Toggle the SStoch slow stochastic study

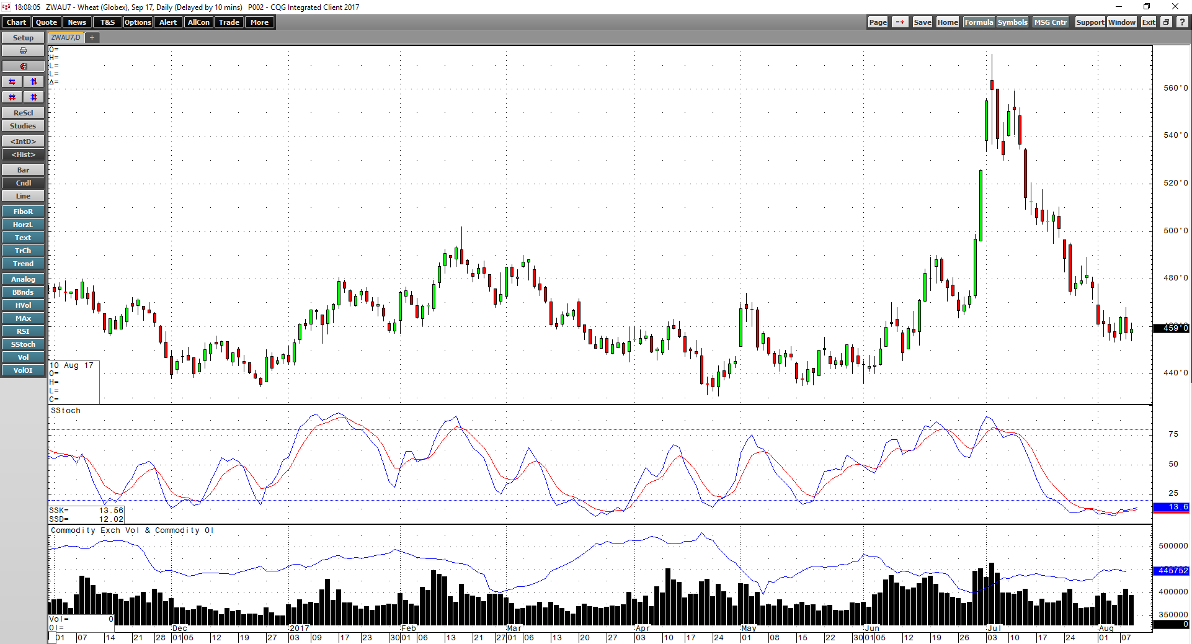(23, 344)
